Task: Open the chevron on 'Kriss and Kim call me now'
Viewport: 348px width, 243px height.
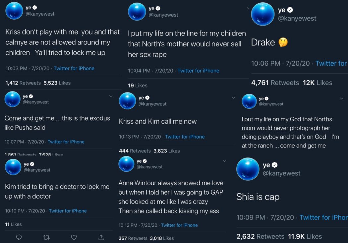Action: (233, 98)
